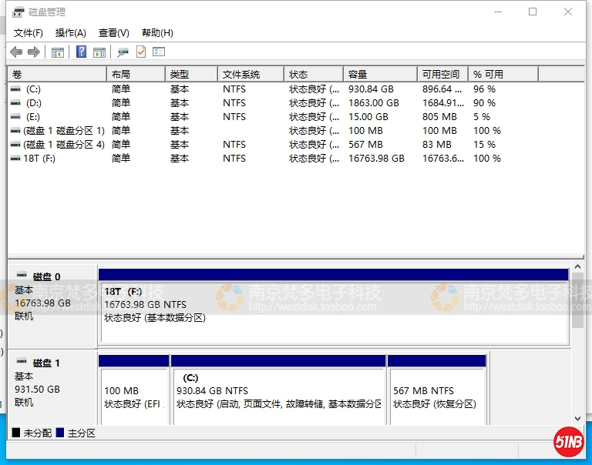592x465 pixels.
Task: Click the show/hide action pane icon
Action: click(99, 52)
